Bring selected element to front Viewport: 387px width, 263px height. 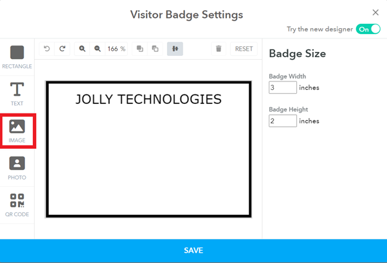(x=139, y=49)
